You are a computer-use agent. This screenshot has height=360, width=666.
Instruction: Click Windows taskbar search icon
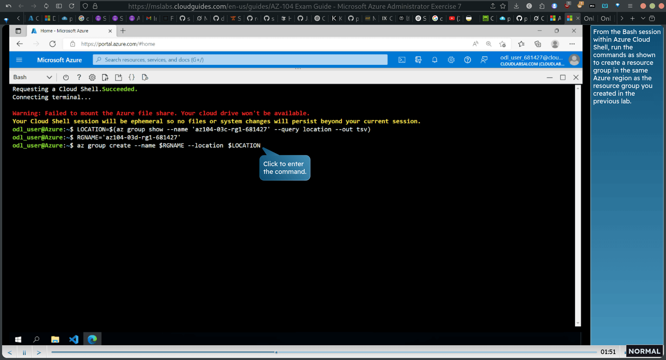click(36, 339)
